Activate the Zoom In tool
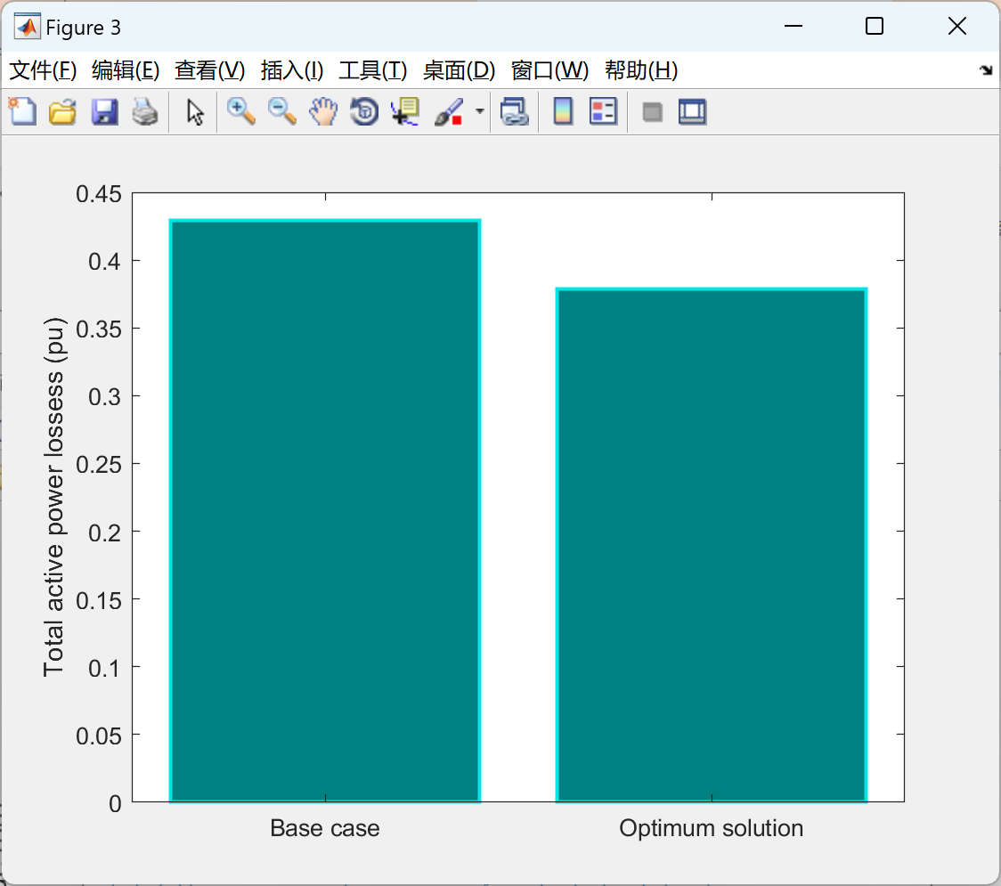Viewport: 1001px width, 886px height. 241,111
